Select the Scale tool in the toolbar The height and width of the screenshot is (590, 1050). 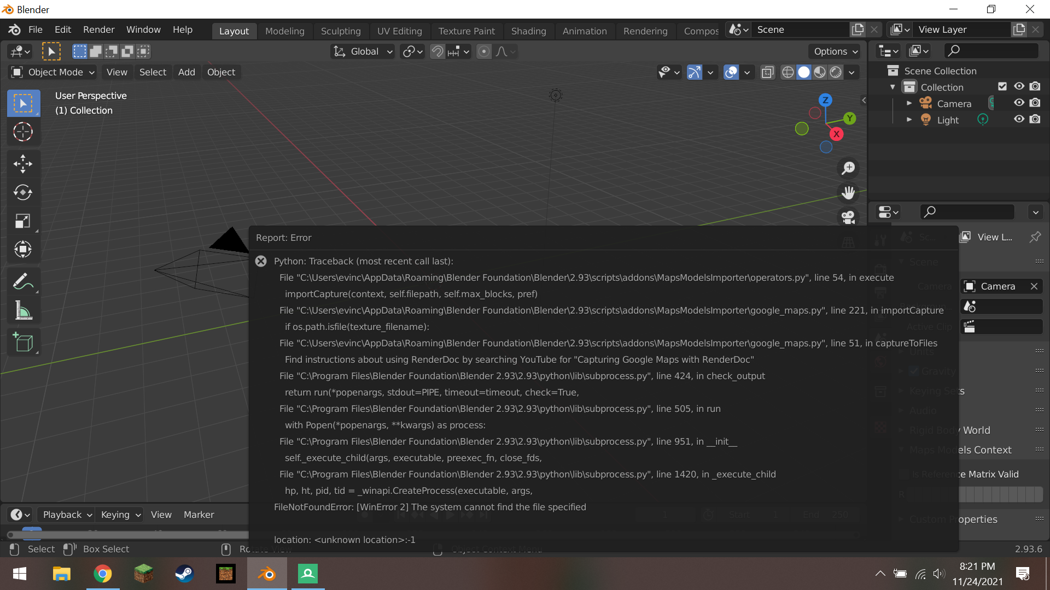click(23, 221)
